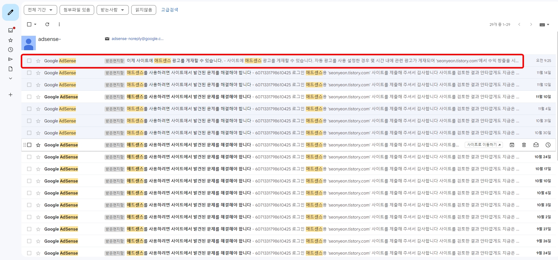Star the 11월 10일 email
558x260 pixels.
38,97
